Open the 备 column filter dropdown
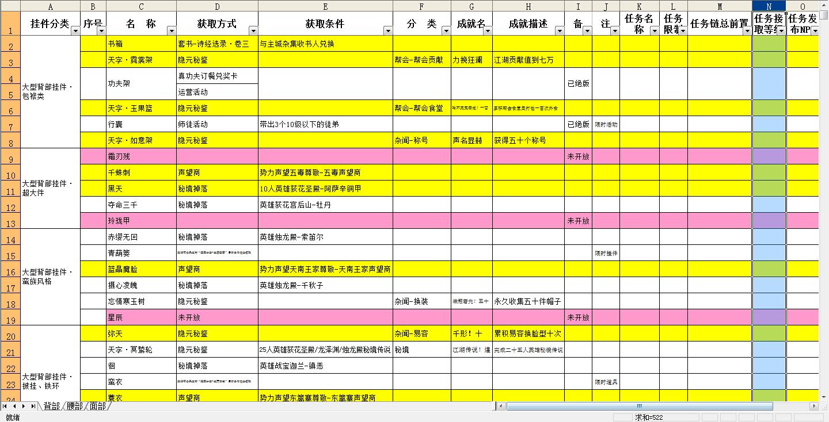The height and width of the screenshot is (422, 829). 587,30
